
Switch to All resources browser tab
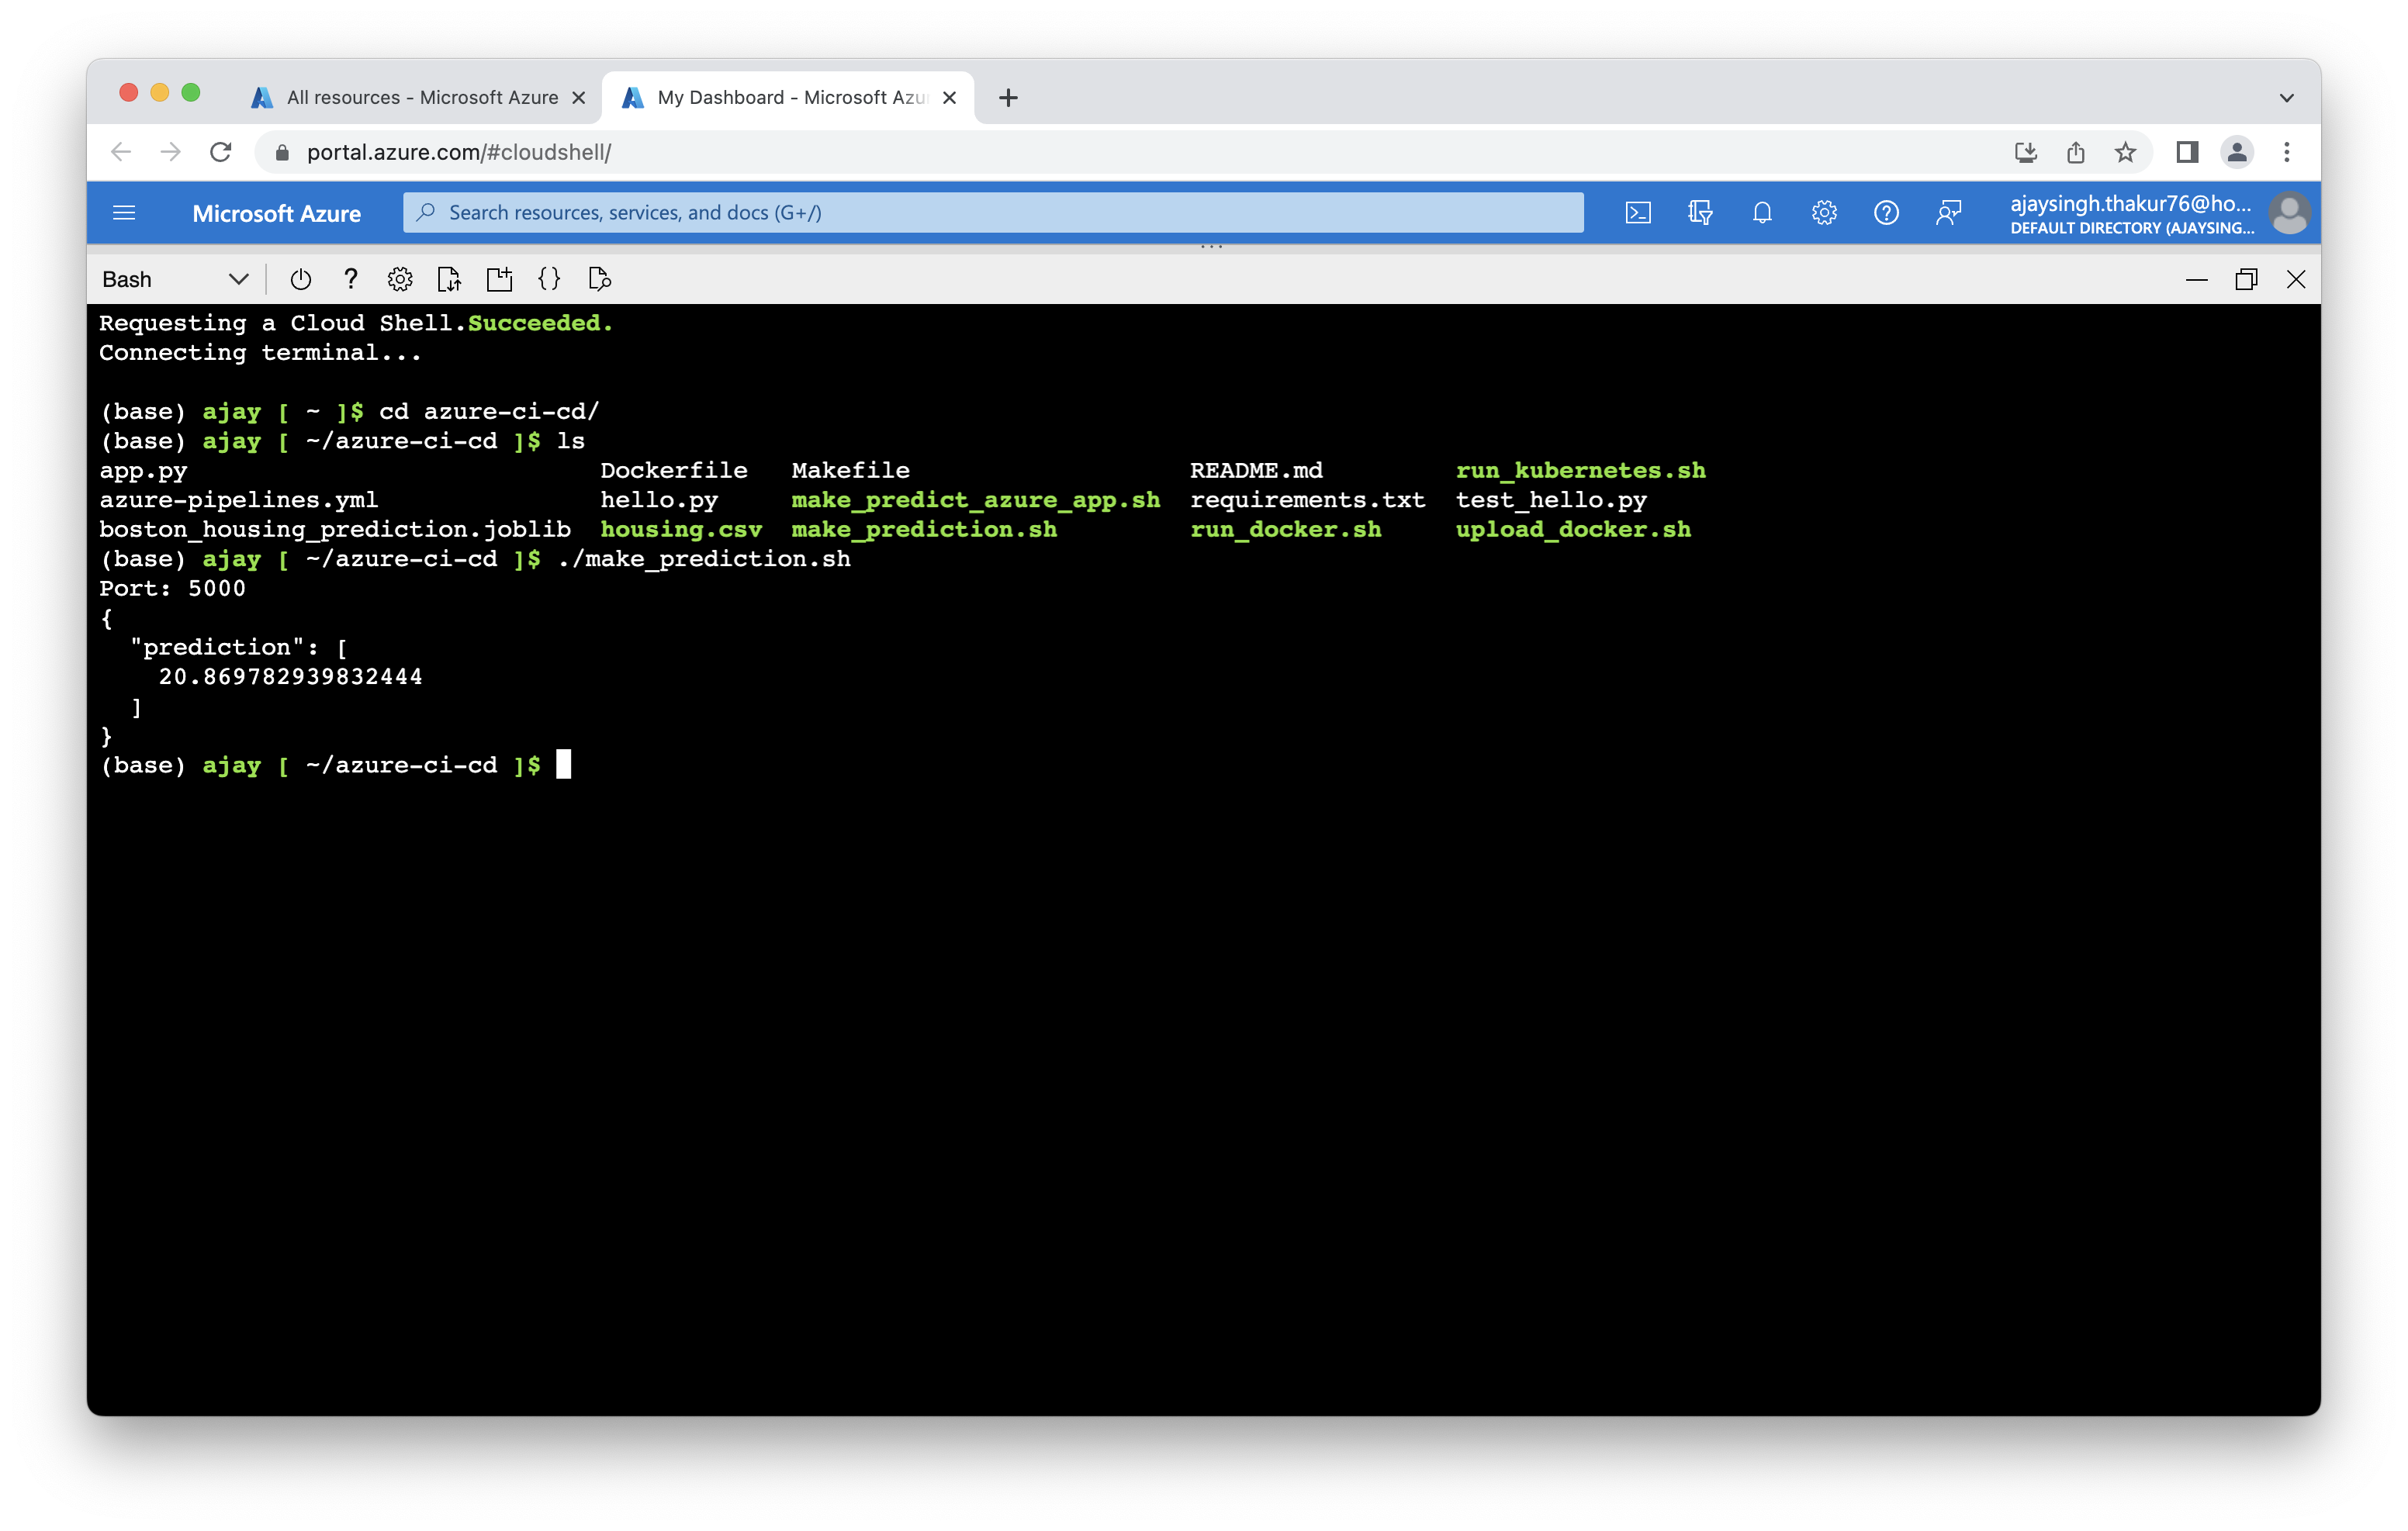pyautogui.click(x=420, y=98)
